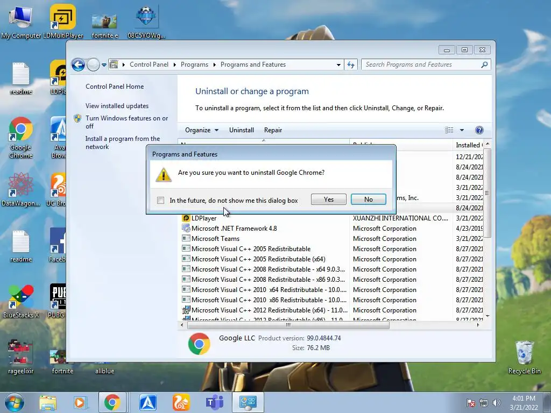Click the Windows Start button

click(x=15, y=402)
